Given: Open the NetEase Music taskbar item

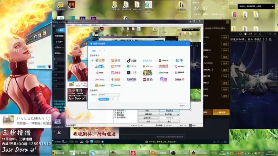Looking at the screenshot, I should pos(139,153).
